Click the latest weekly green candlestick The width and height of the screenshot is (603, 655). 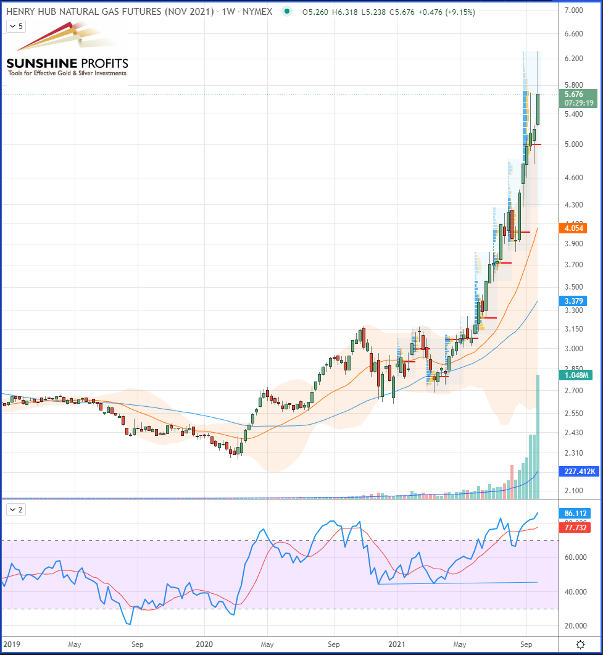point(538,109)
